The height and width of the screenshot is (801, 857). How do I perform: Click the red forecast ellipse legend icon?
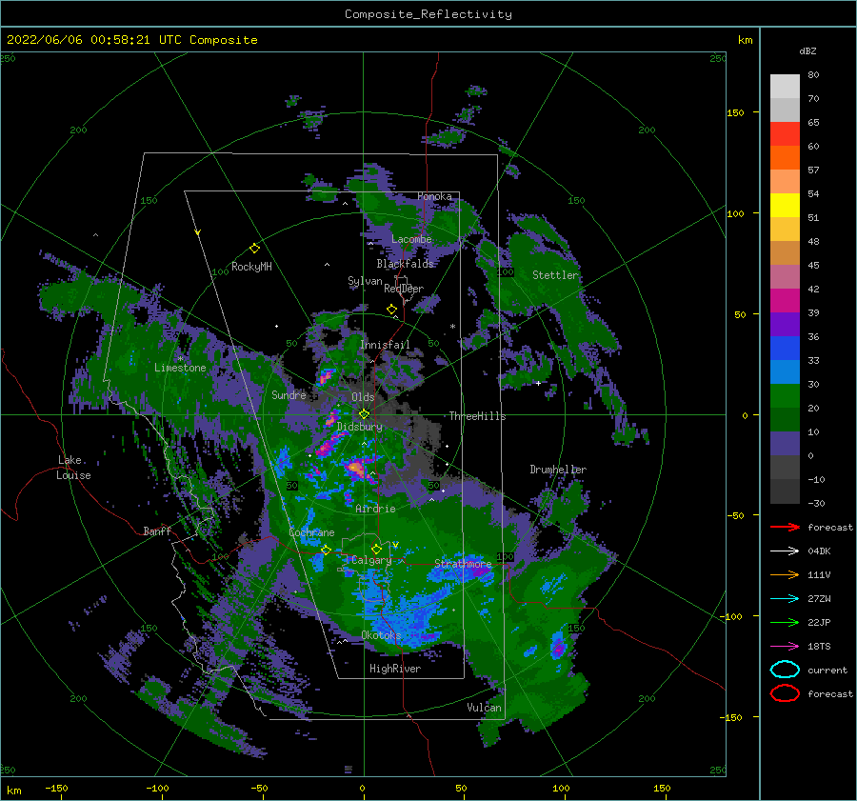coord(785,693)
